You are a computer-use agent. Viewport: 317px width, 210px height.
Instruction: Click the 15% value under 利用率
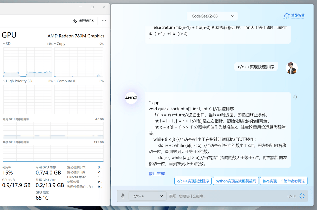coord(7,173)
